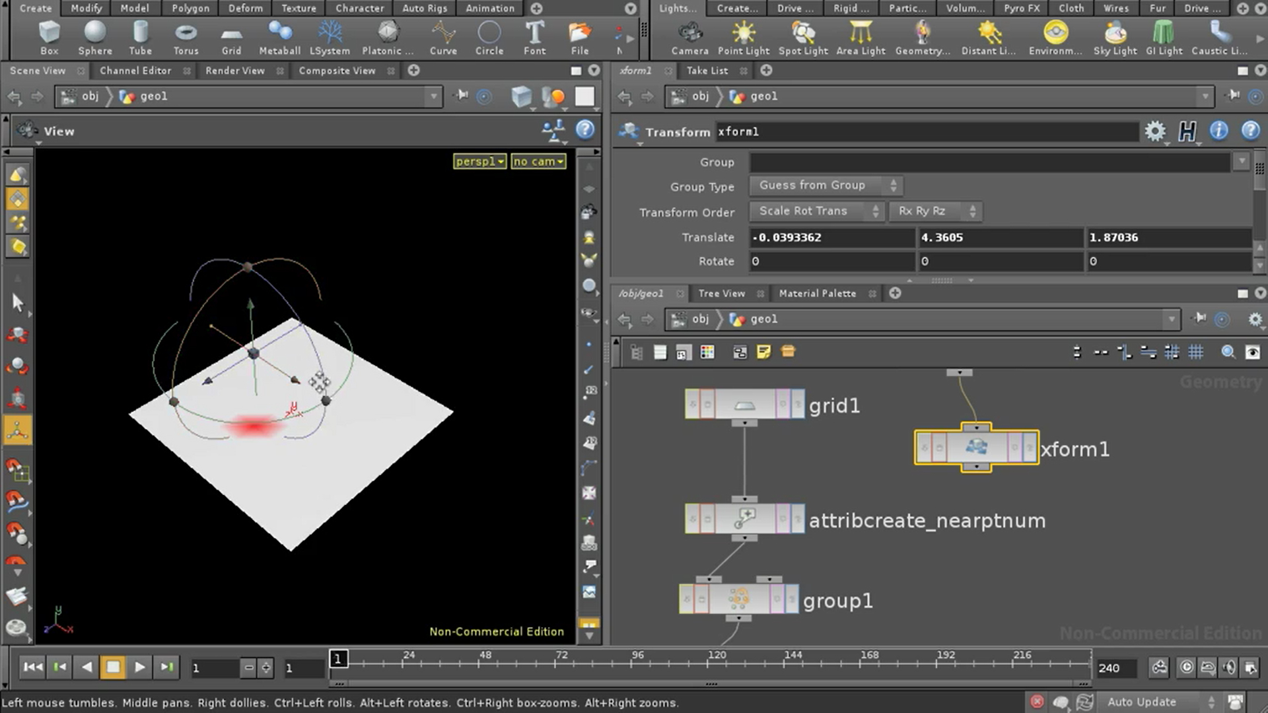The height and width of the screenshot is (713, 1268).
Task: Open Group Type dropdown
Action: coord(826,186)
